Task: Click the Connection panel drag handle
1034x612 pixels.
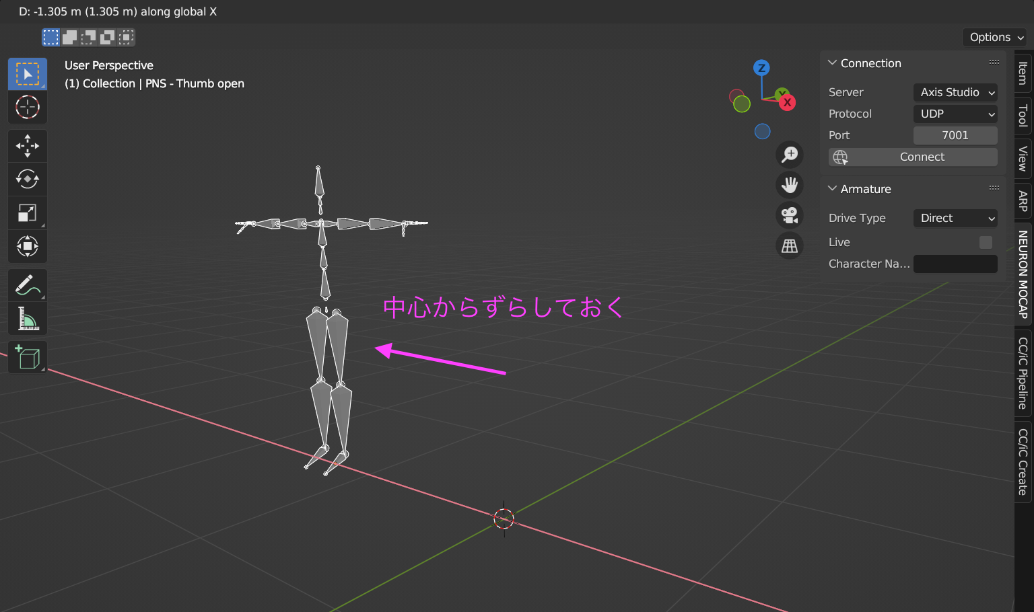Action: click(x=994, y=62)
